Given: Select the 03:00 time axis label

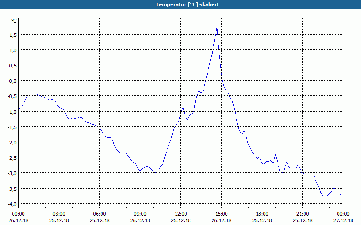Looking at the screenshot, I should 59,214.
